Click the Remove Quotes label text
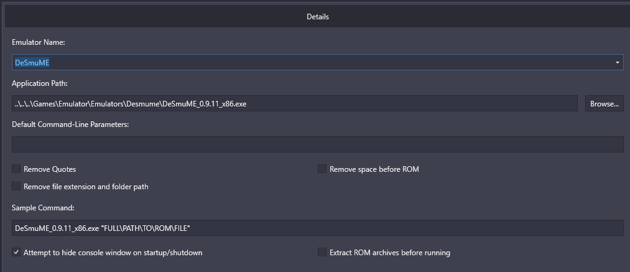The height and width of the screenshot is (272, 630). 50,169
